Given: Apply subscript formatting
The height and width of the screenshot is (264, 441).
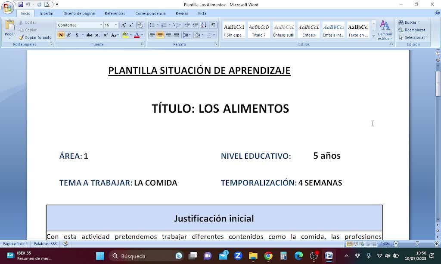Looking at the screenshot, I should [97, 35].
